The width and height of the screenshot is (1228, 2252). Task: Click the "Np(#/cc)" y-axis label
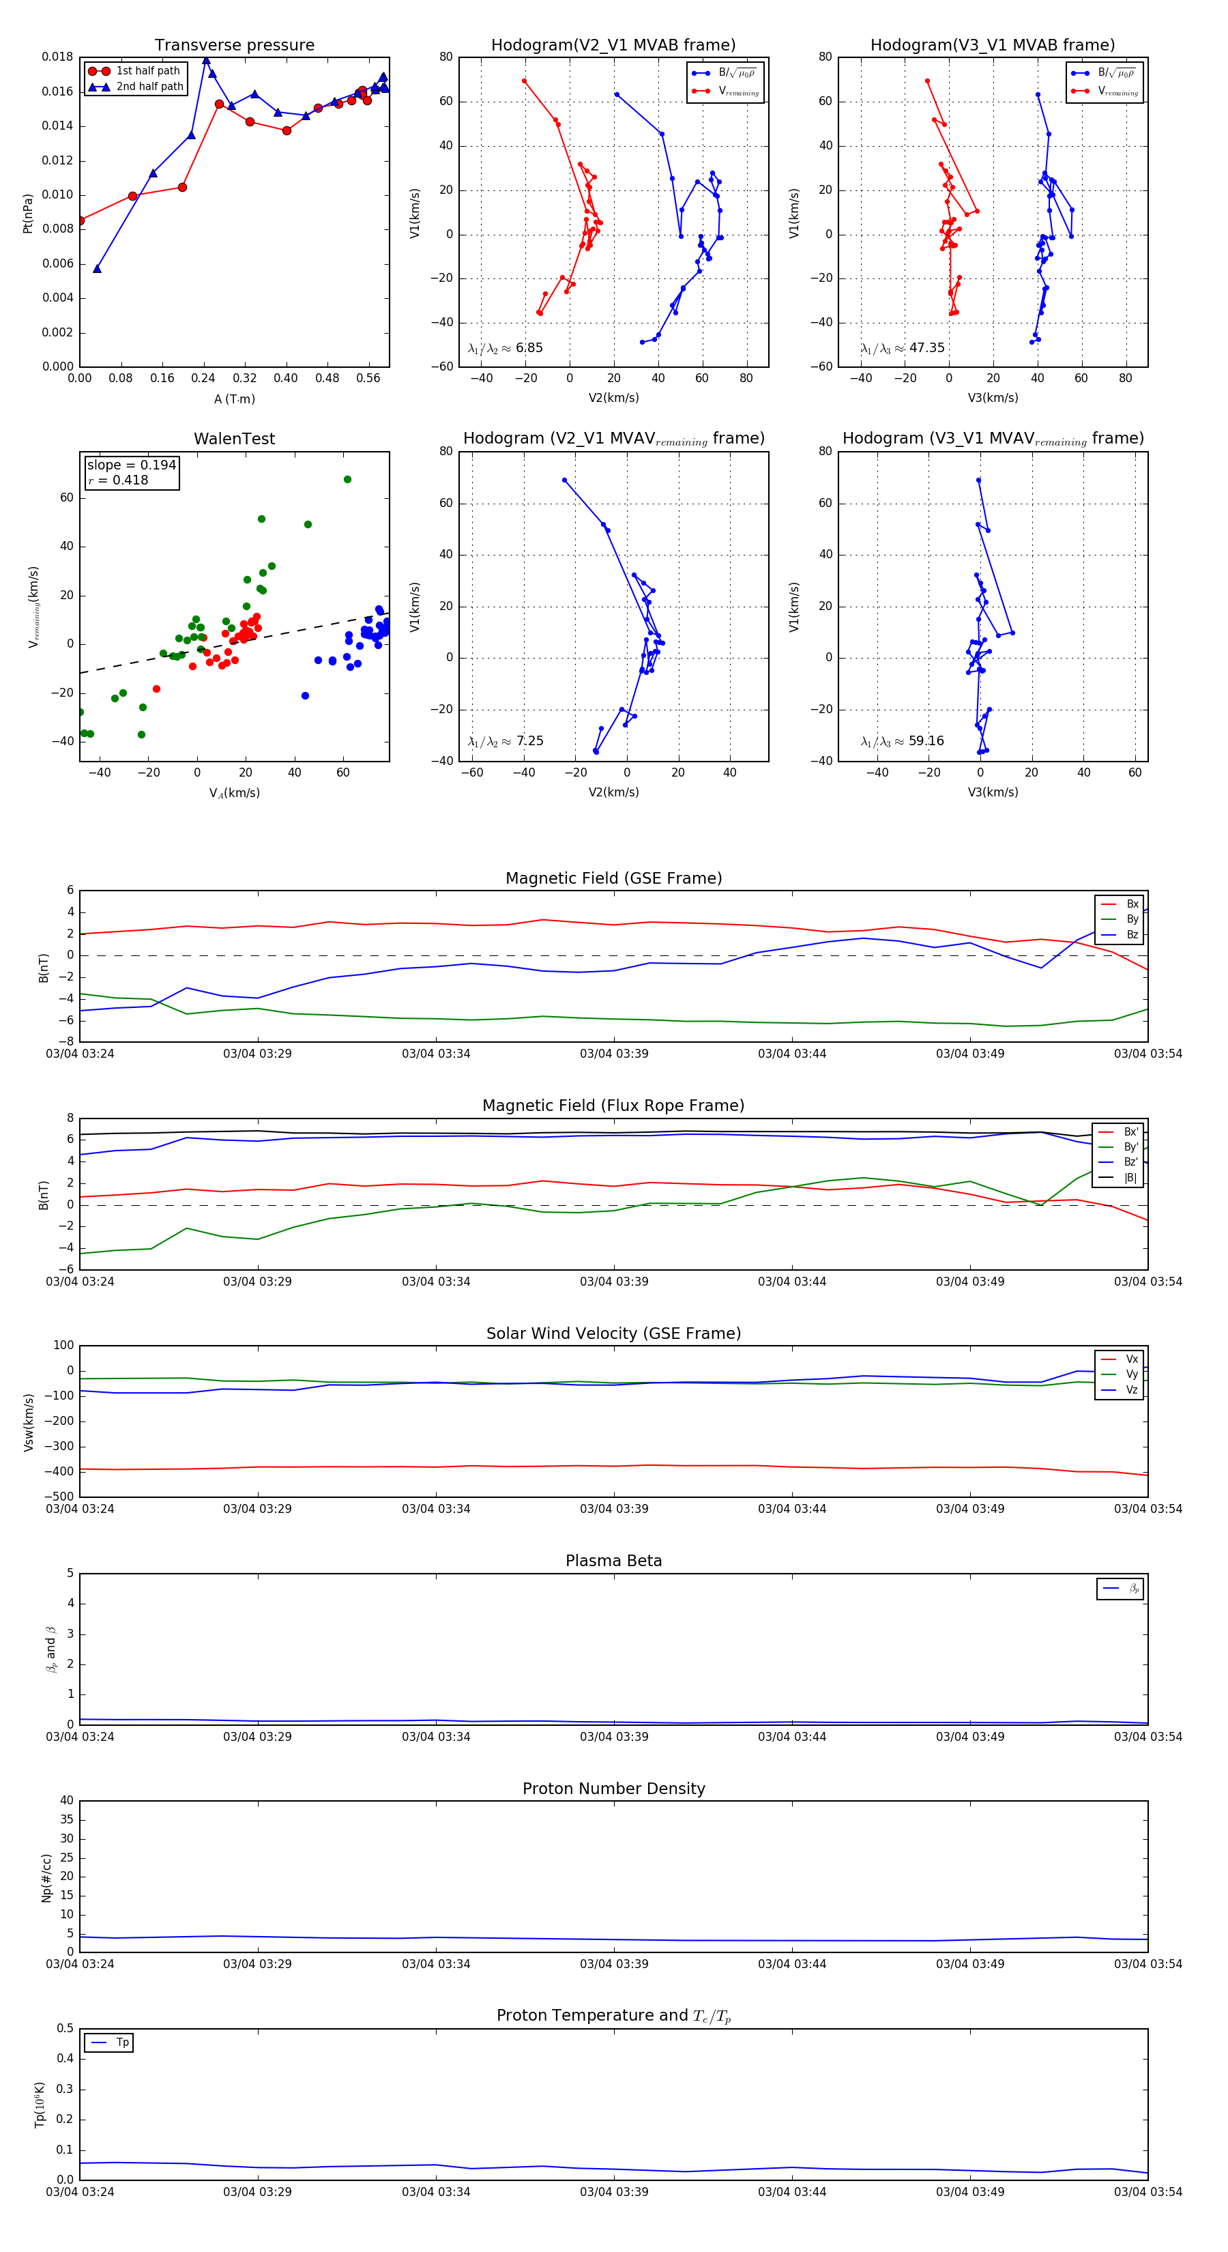pos(46,1878)
